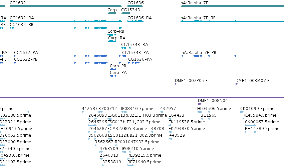This screenshot has width=284, height=167.
Task: Select the CK00067.5prime EST label
Action: click(262, 122)
